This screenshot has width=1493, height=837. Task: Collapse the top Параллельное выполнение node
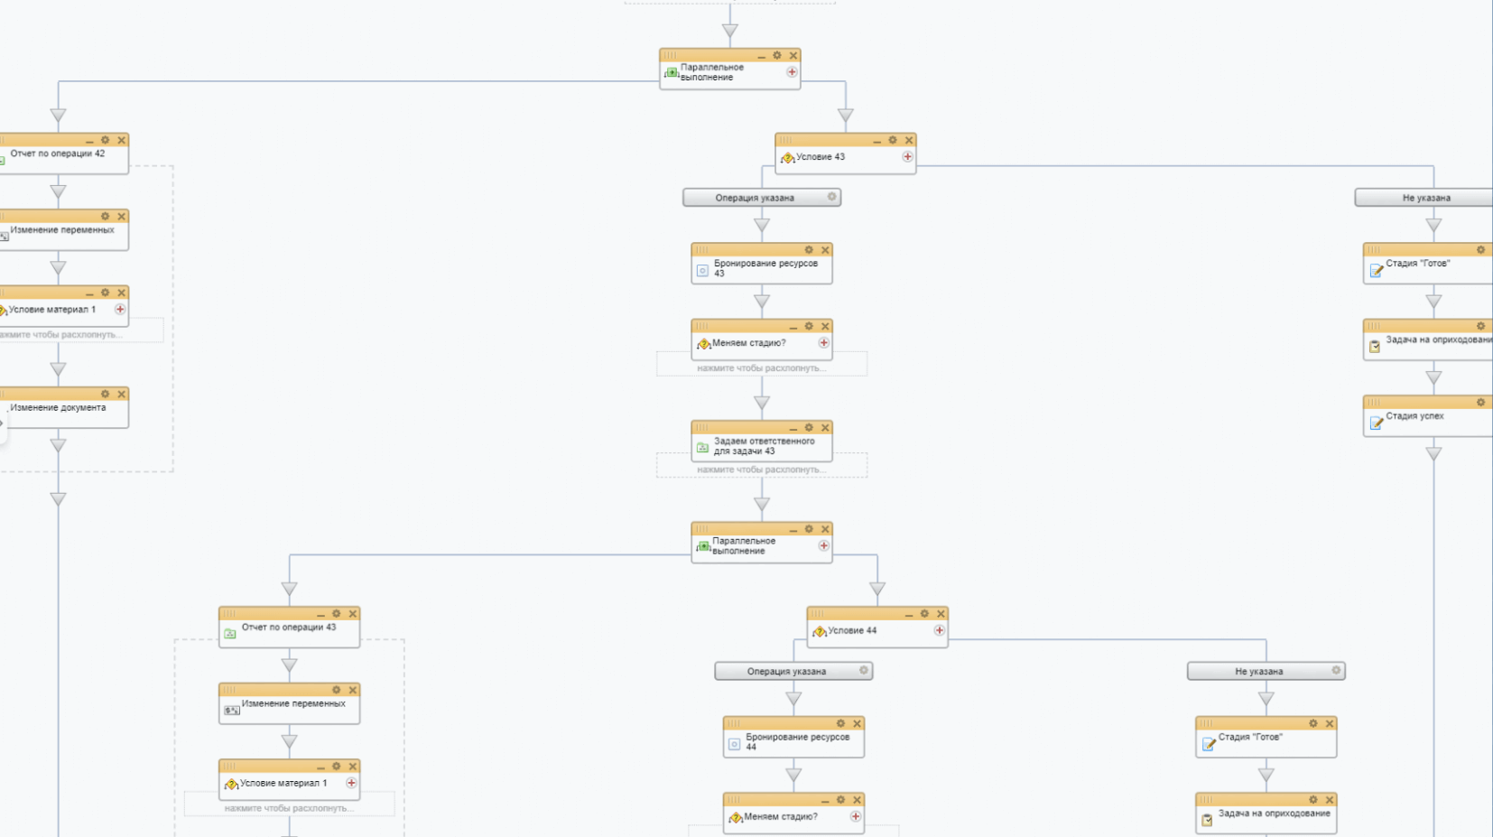pos(761,56)
